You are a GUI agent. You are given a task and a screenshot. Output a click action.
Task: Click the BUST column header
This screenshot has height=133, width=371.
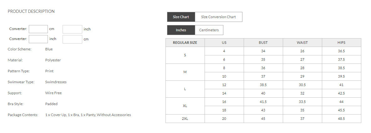(x=263, y=43)
